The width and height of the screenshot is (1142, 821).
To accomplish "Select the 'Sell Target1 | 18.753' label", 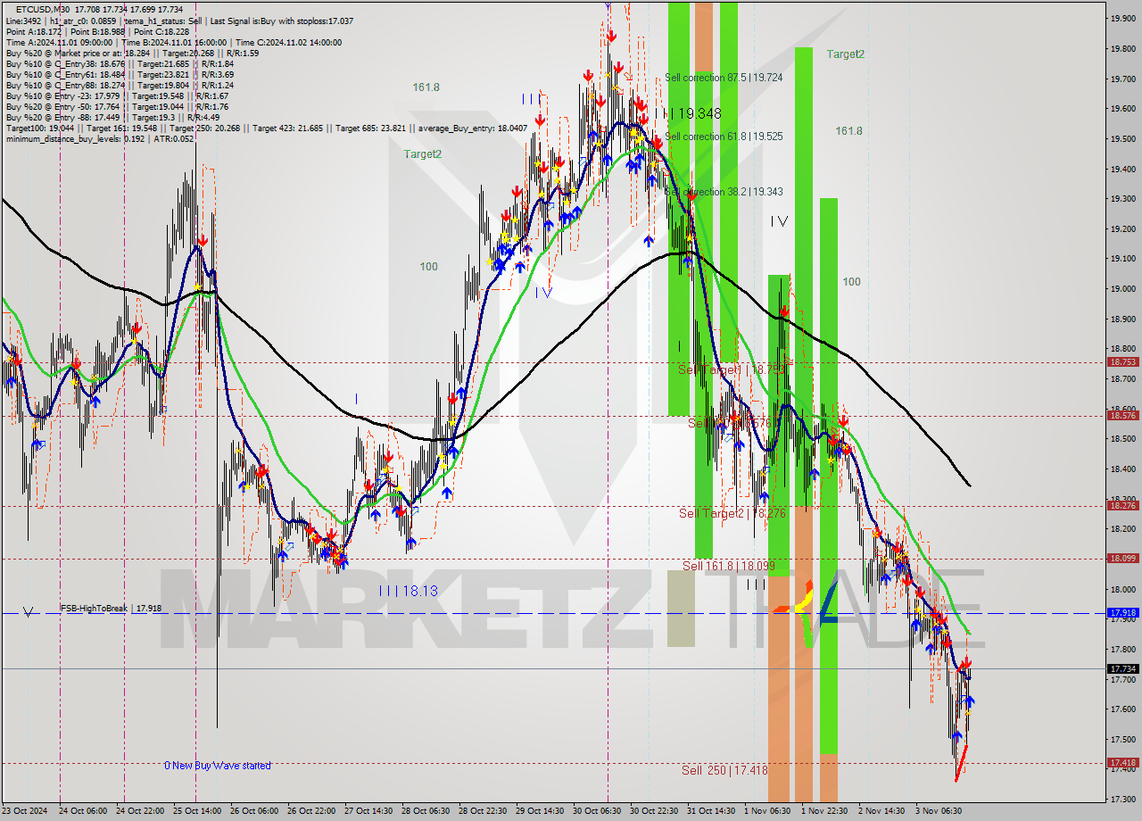I will point(731,369).
